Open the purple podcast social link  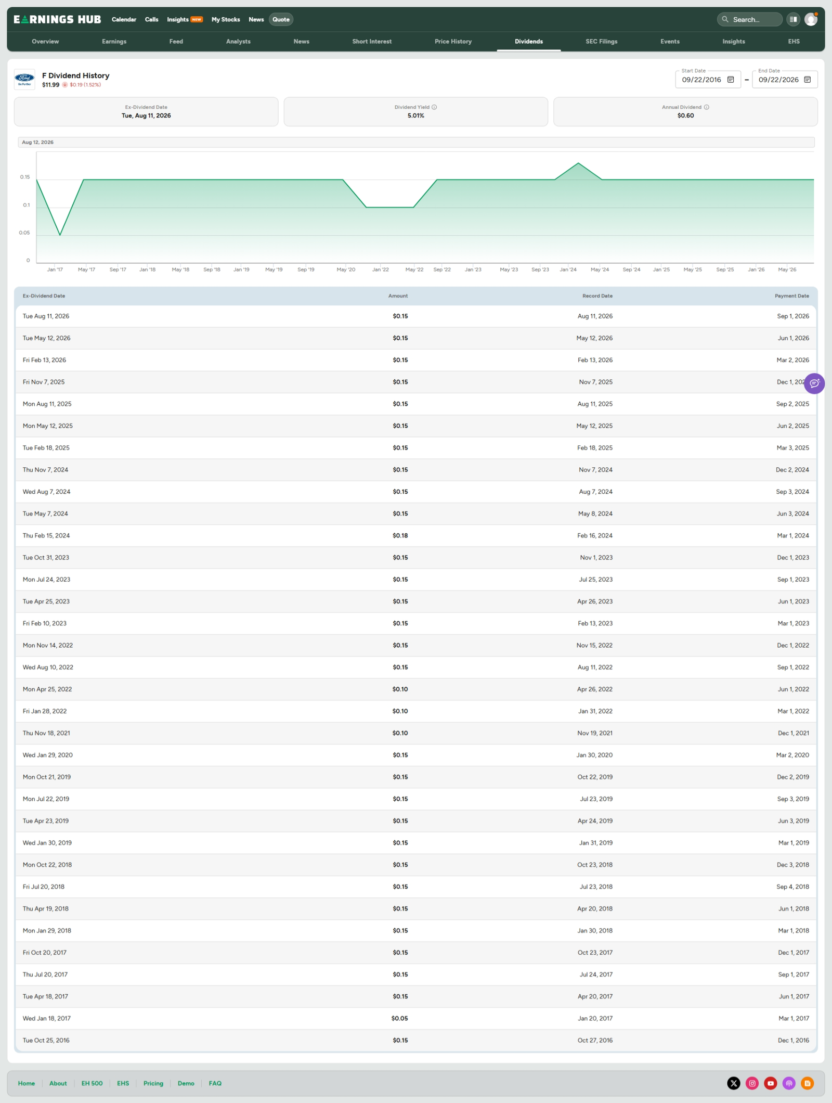point(789,1083)
